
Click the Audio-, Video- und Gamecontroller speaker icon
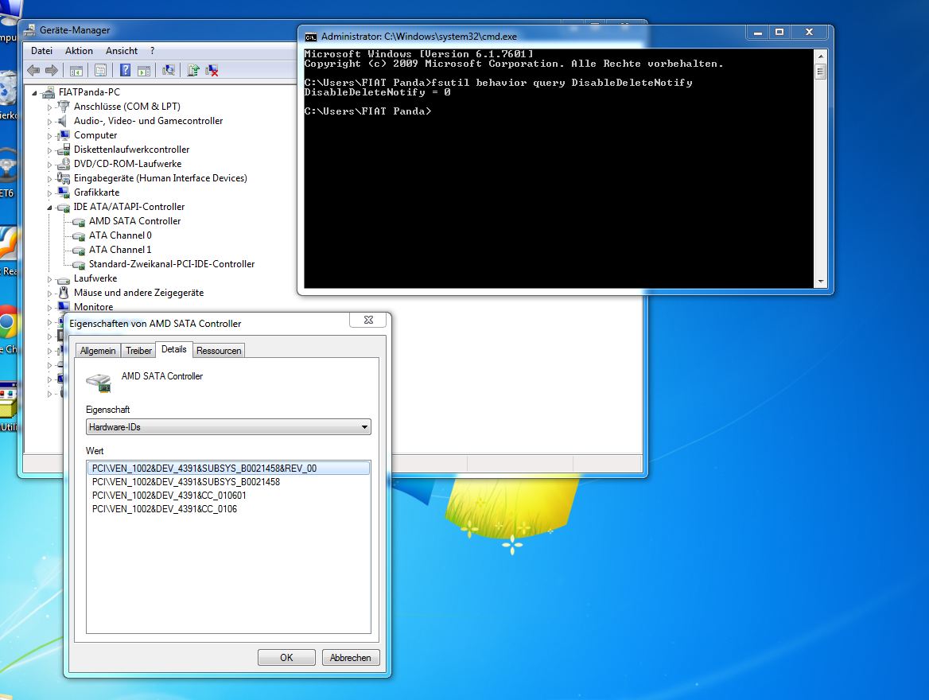click(64, 121)
